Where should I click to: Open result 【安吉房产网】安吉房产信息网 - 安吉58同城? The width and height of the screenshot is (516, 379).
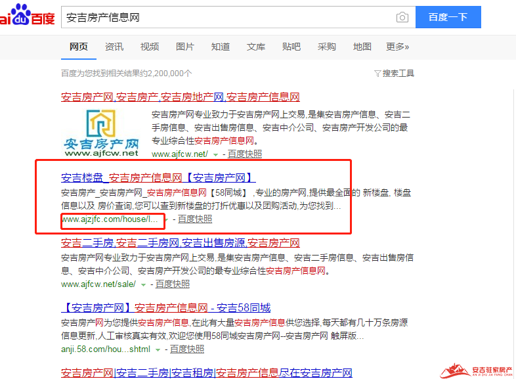pos(166,308)
